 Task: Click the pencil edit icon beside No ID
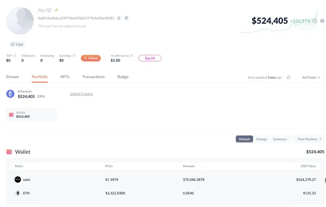coord(57,10)
